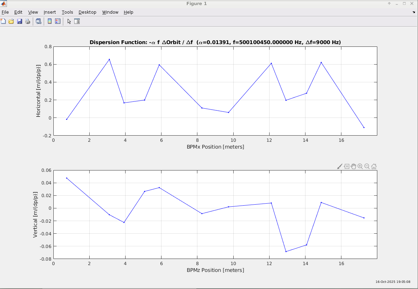
Task: Open the Insert menu
Action: (x=50, y=12)
